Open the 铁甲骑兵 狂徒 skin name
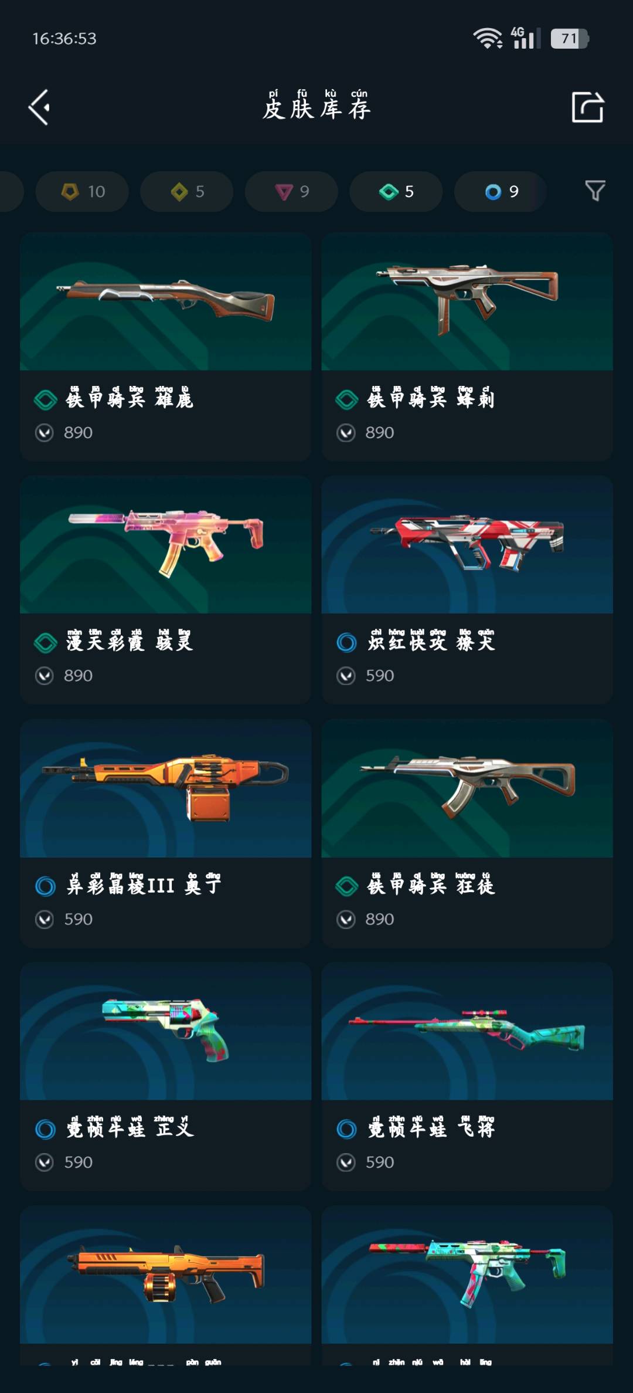Viewport: 633px width, 1393px height. [431, 885]
